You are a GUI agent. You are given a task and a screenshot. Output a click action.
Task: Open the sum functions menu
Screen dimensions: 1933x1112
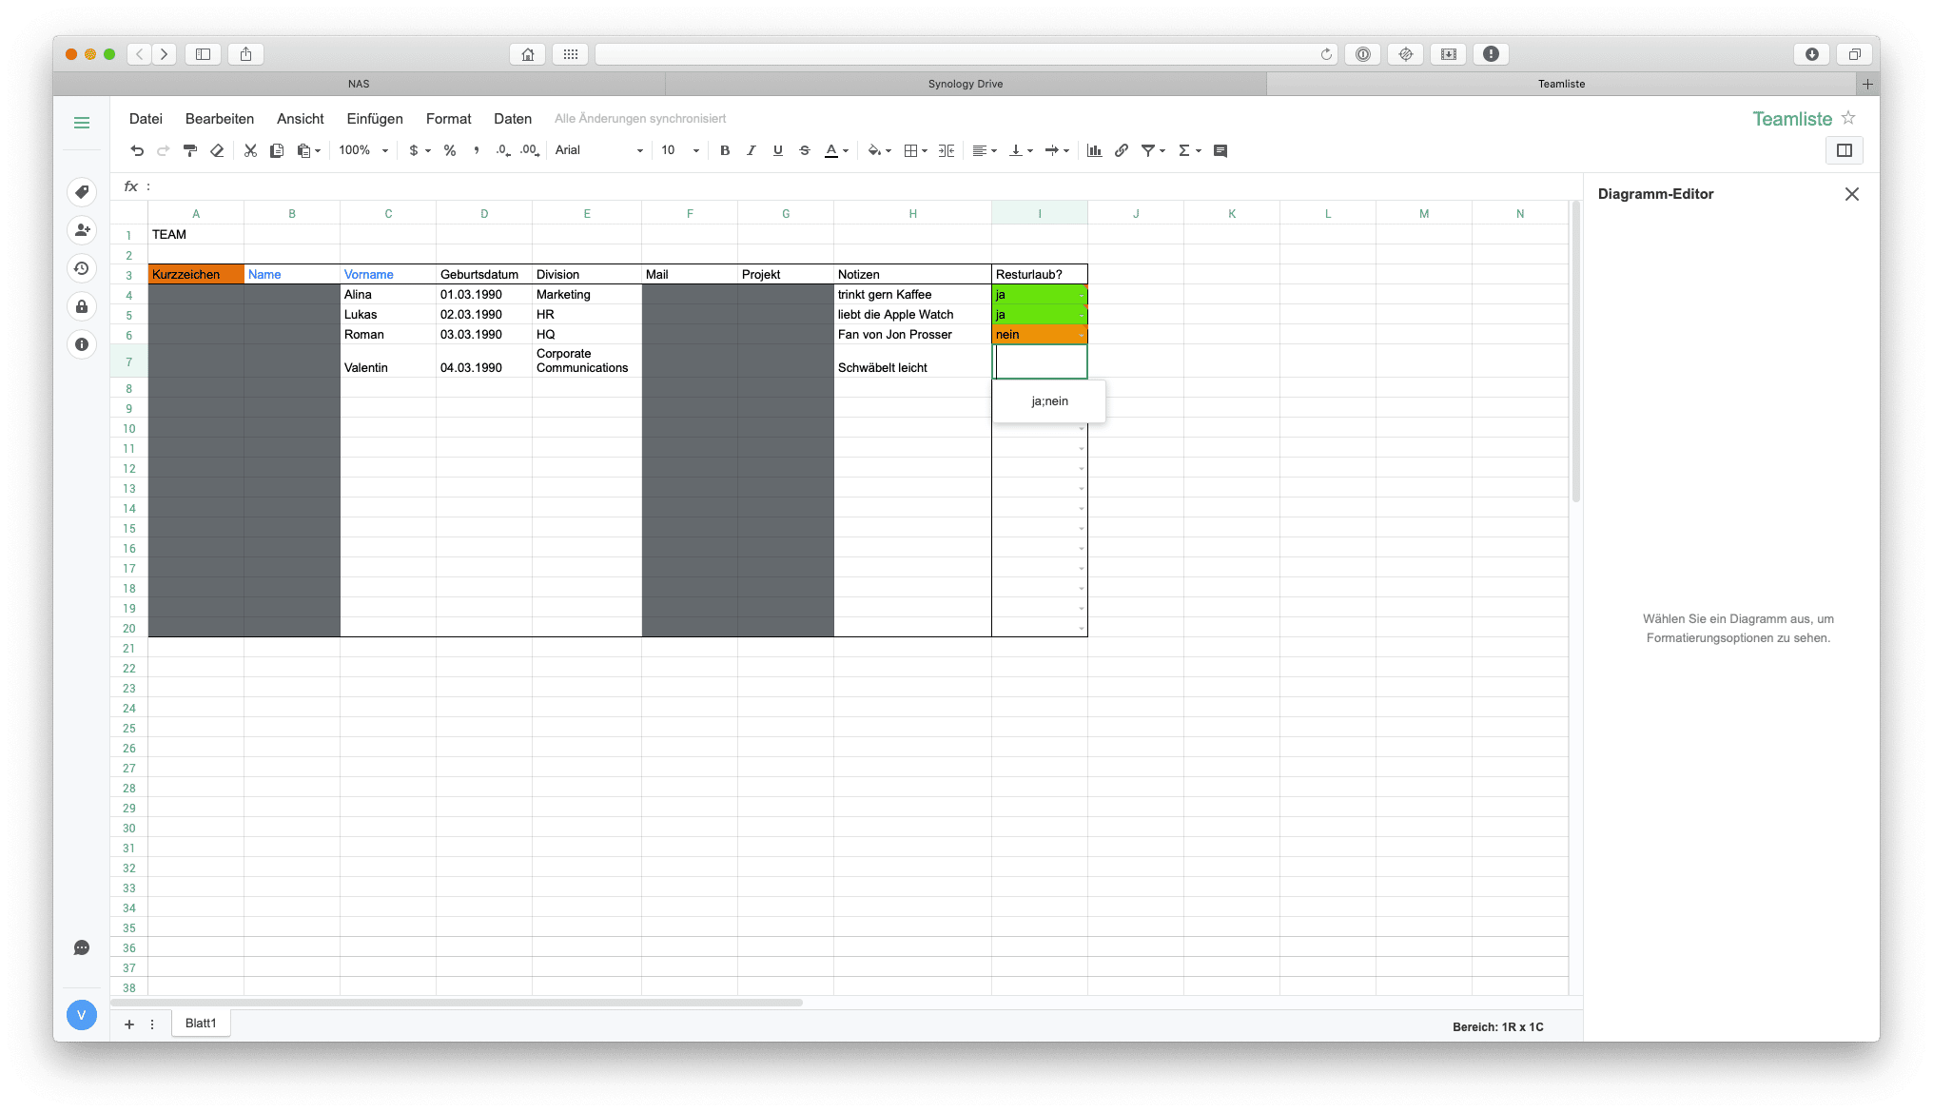pyautogui.click(x=1189, y=150)
